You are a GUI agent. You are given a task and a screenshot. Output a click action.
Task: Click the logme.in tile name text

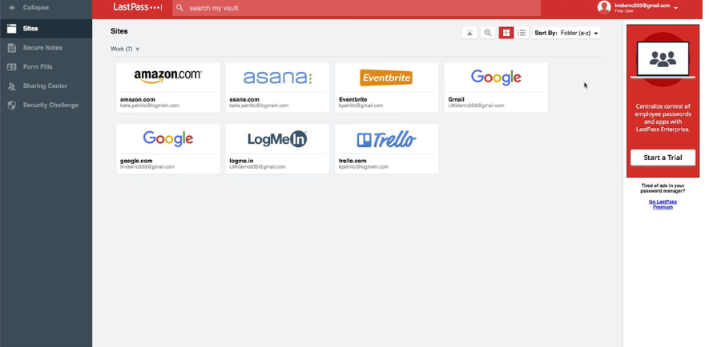point(241,161)
